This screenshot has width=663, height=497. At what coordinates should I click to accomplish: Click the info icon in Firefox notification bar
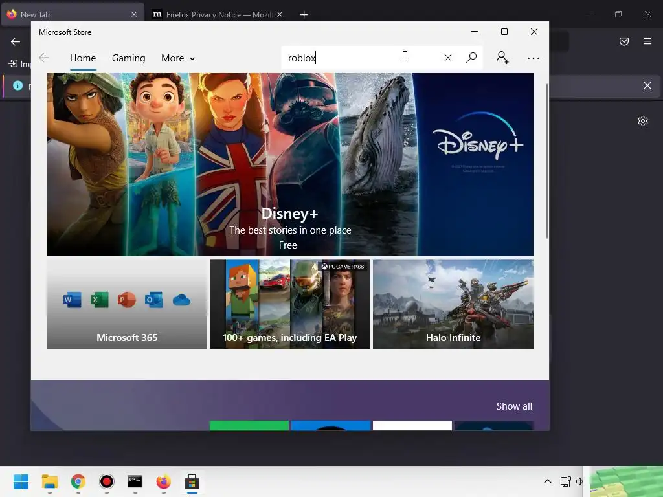17,85
